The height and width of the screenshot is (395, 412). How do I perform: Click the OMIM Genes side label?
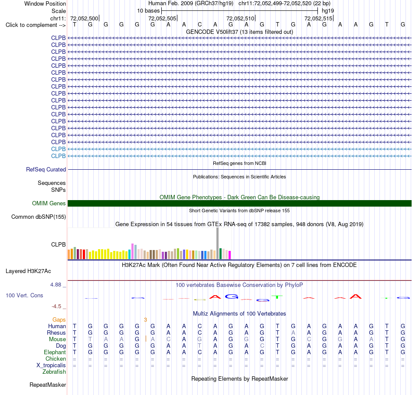click(49, 203)
